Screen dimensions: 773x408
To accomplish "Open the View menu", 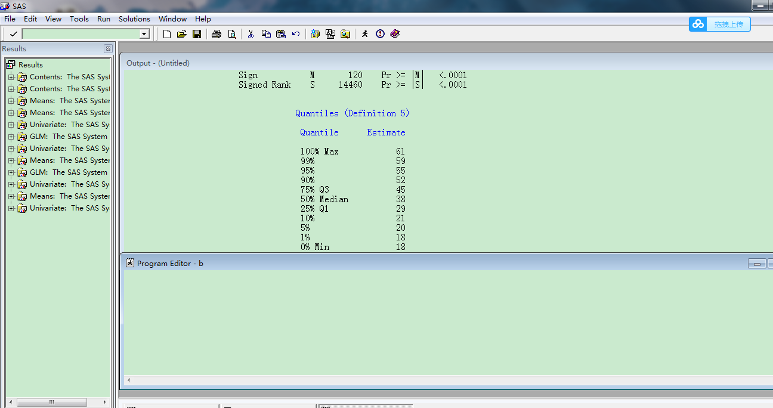I will tap(53, 19).
